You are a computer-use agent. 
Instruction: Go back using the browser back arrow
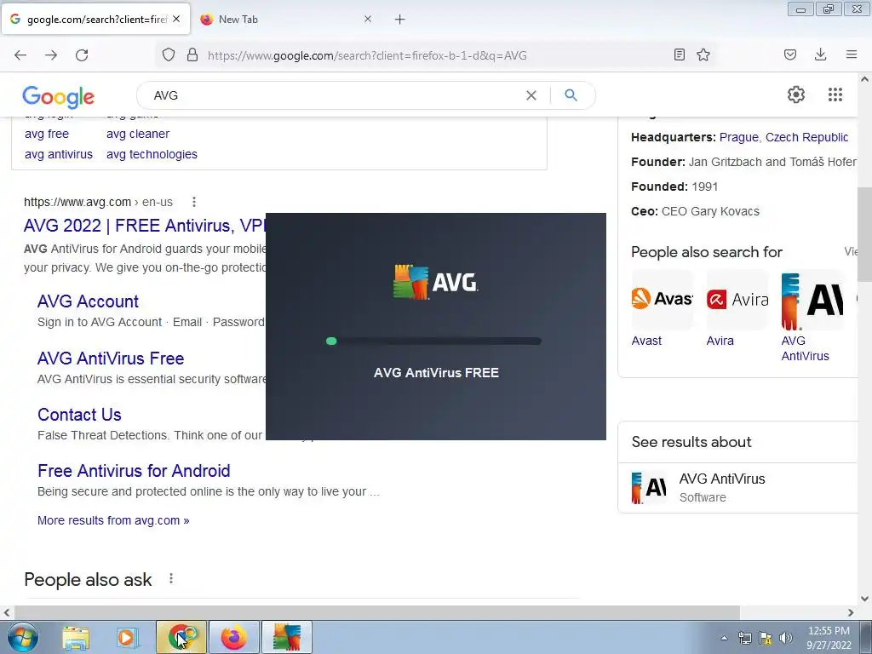pyautogui.click(x=20, y=55)
